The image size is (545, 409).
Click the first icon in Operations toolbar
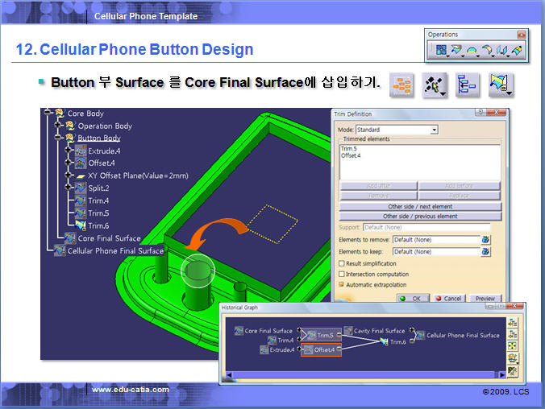[x=441, y=50]
